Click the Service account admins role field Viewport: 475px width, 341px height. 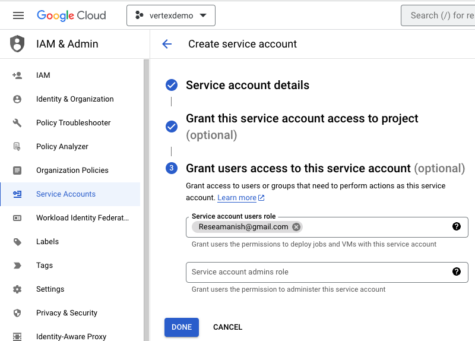318,272
